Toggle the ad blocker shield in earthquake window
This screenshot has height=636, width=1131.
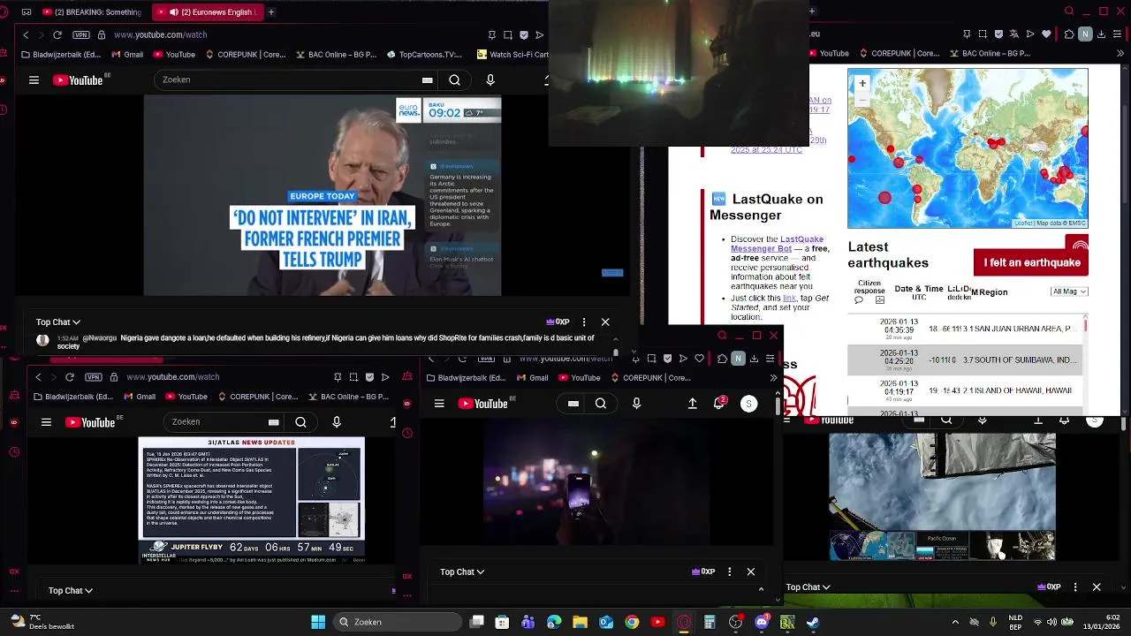998,34
